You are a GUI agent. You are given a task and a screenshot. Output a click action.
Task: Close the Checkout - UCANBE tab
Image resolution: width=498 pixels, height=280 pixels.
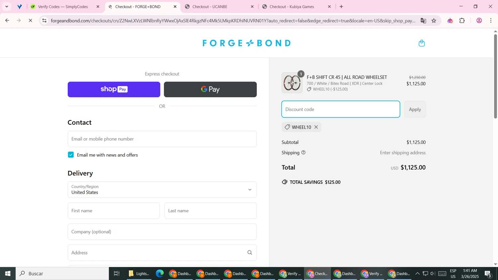252,7
